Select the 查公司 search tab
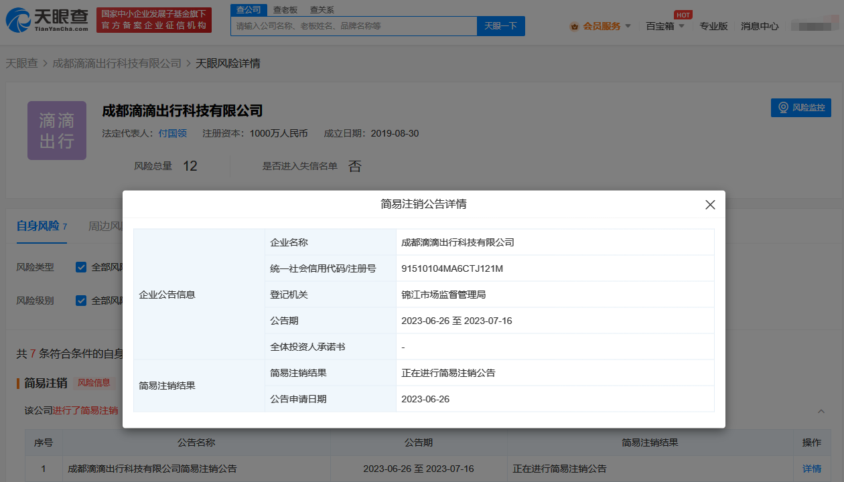Screen dimensions: 844x482 tap(249, 9)
